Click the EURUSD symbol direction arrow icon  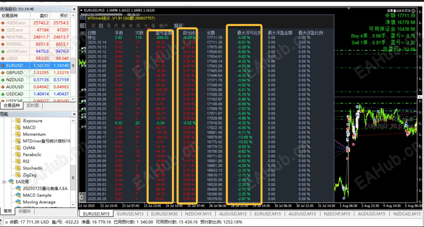coord(3,65)
